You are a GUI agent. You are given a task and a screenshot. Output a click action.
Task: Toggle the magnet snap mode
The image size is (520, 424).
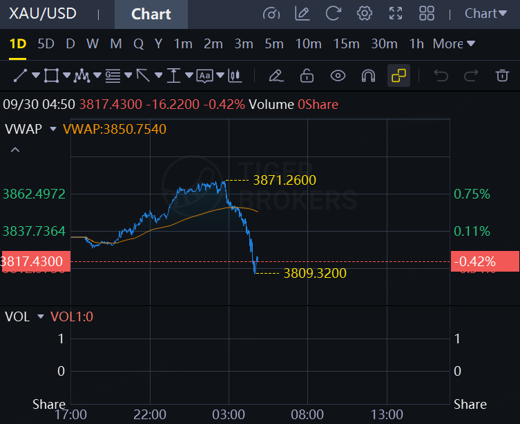[x=369, y=76]
